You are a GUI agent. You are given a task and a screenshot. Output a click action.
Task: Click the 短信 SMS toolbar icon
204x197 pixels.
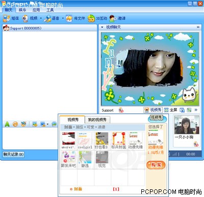[x=7, y=18]
